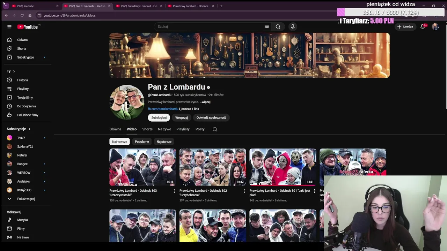
Task: Search within channel using magnifier icon
Action: [x=215, y=129]
